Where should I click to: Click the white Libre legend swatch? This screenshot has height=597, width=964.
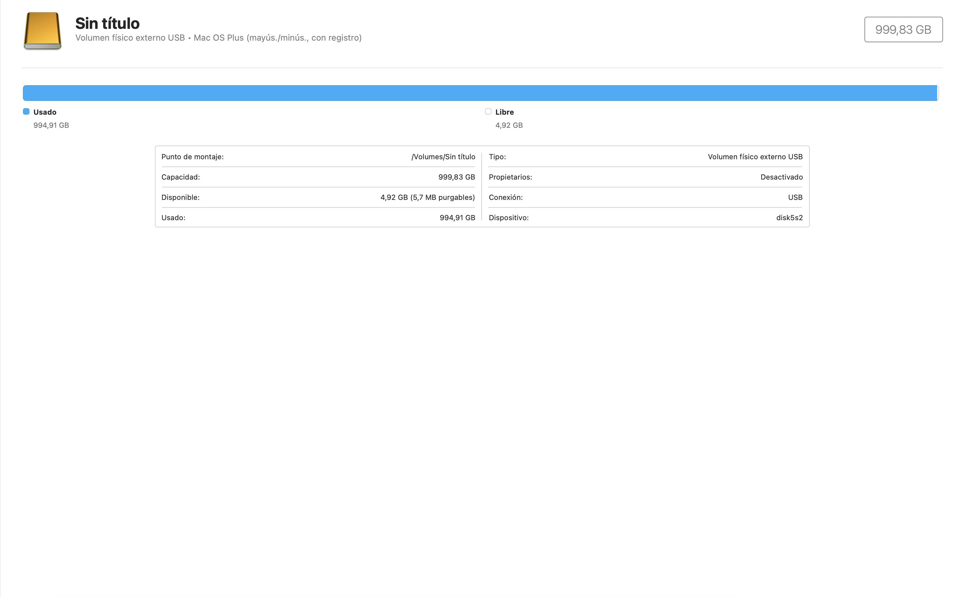[x=488, y=112]
